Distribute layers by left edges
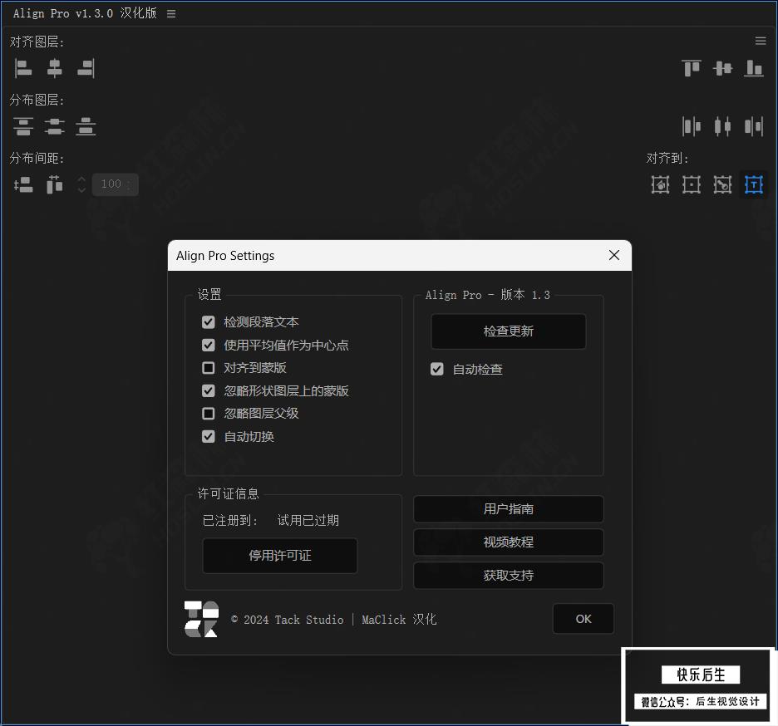The height and width of the screenshot is (726, 778). coord(692,126)
